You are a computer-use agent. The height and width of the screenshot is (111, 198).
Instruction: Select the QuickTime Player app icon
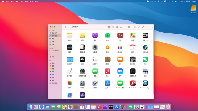(145, 83)
